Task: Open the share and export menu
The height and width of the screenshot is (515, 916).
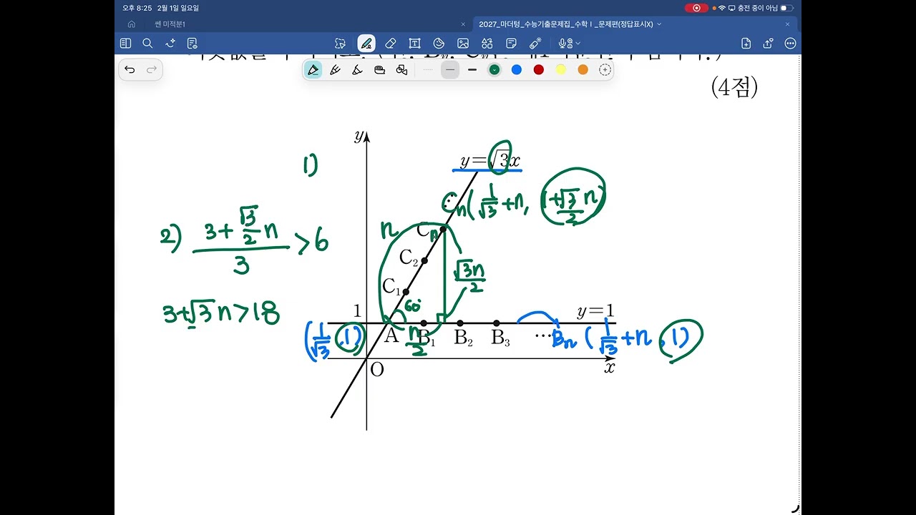Action: [769, 43]
